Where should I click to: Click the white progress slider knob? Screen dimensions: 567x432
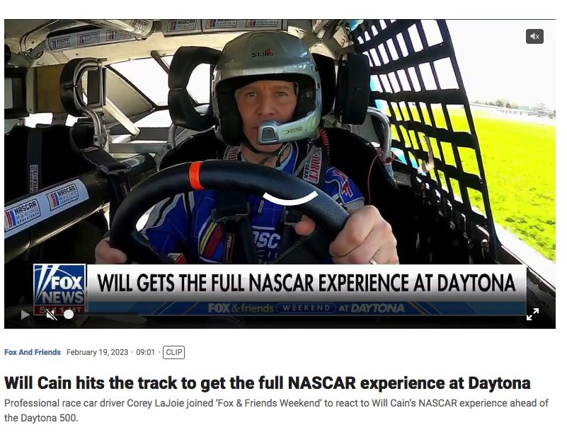click(x=69, y=315)
